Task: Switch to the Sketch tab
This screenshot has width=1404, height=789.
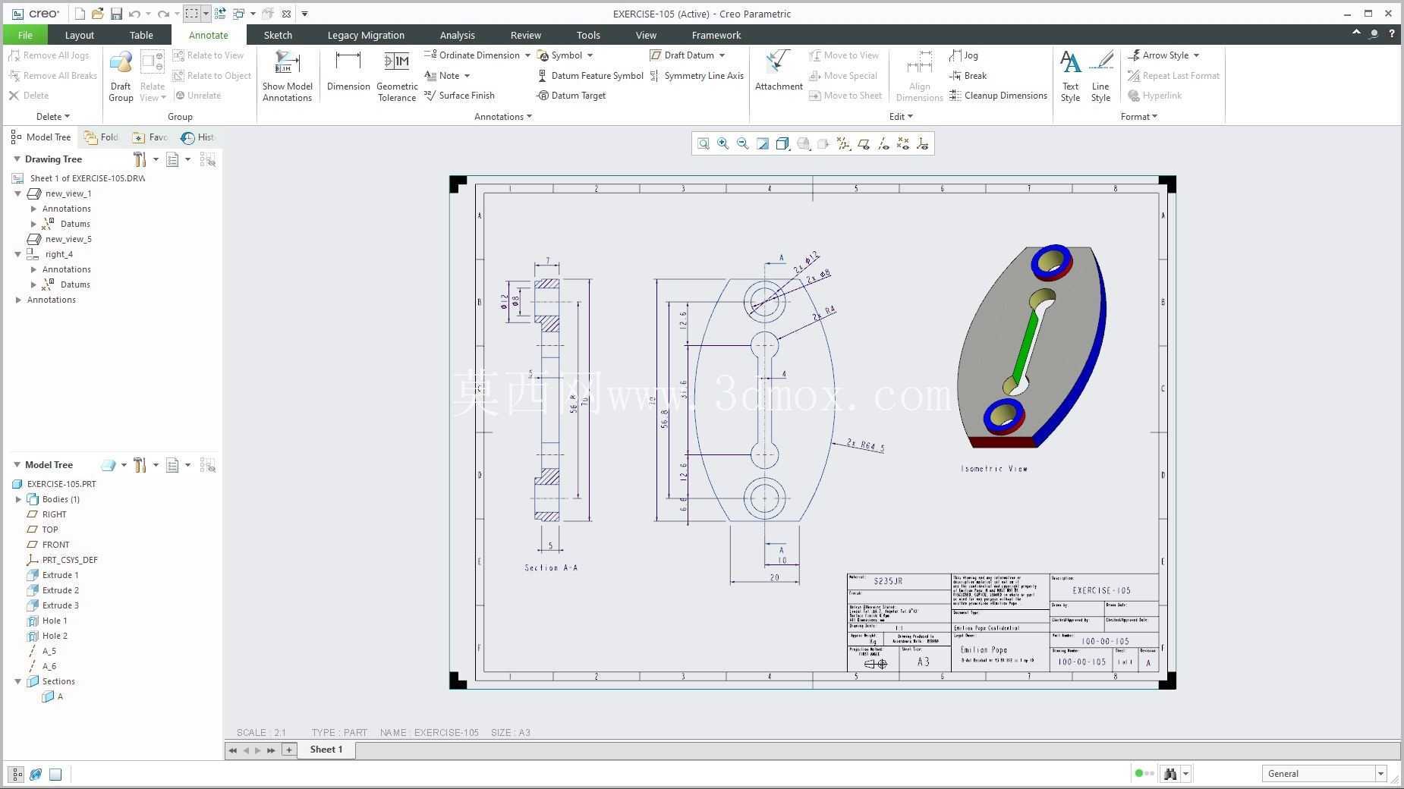Action: pyautogui.click(x=278, y=35)
